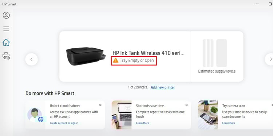Show previous printer with left arrow
273x136 pixels.
[x=32, y=59]
